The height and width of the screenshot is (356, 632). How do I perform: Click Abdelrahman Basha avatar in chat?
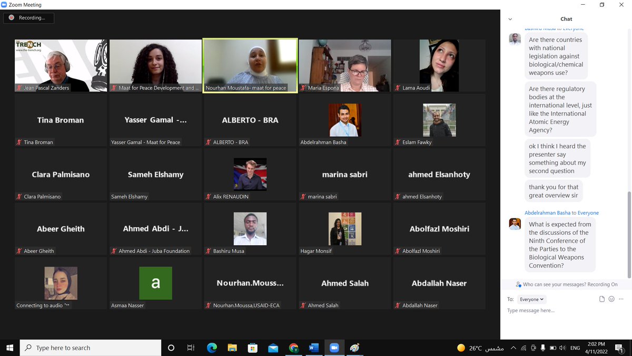point(515,224)
